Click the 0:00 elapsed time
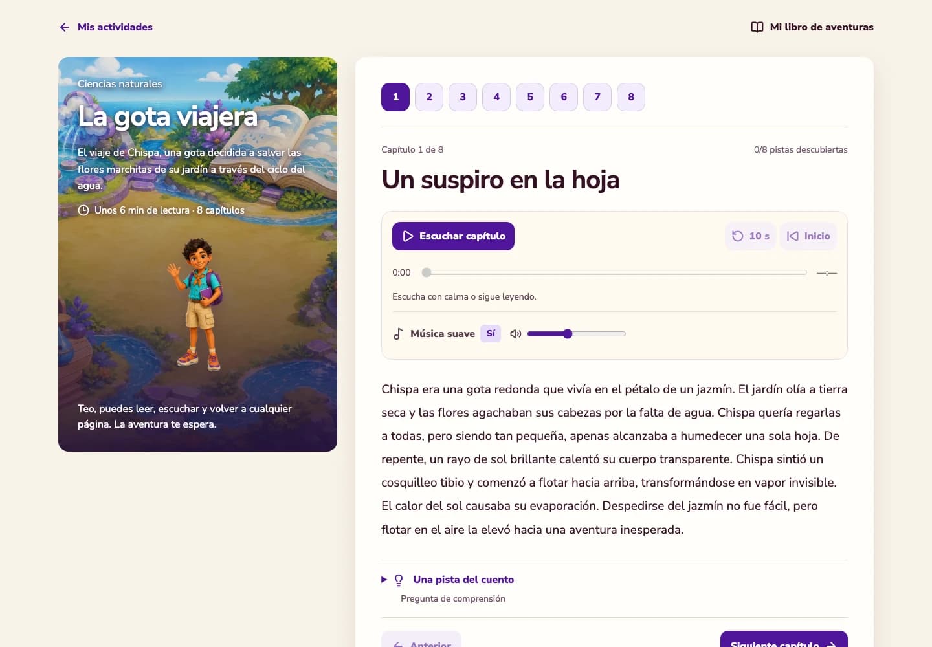 pyautogui.click(x=401, y=272)
